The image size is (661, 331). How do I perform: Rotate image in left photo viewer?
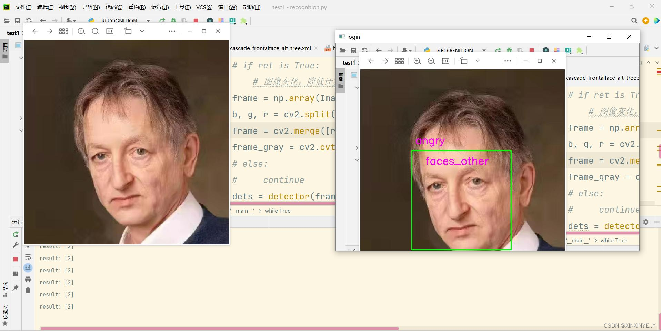tap(128, 31)
